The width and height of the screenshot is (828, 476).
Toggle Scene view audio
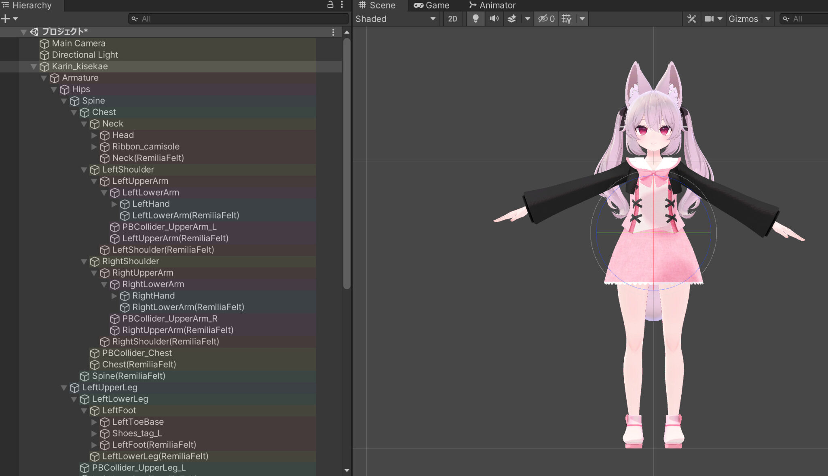tap(494, 19)
